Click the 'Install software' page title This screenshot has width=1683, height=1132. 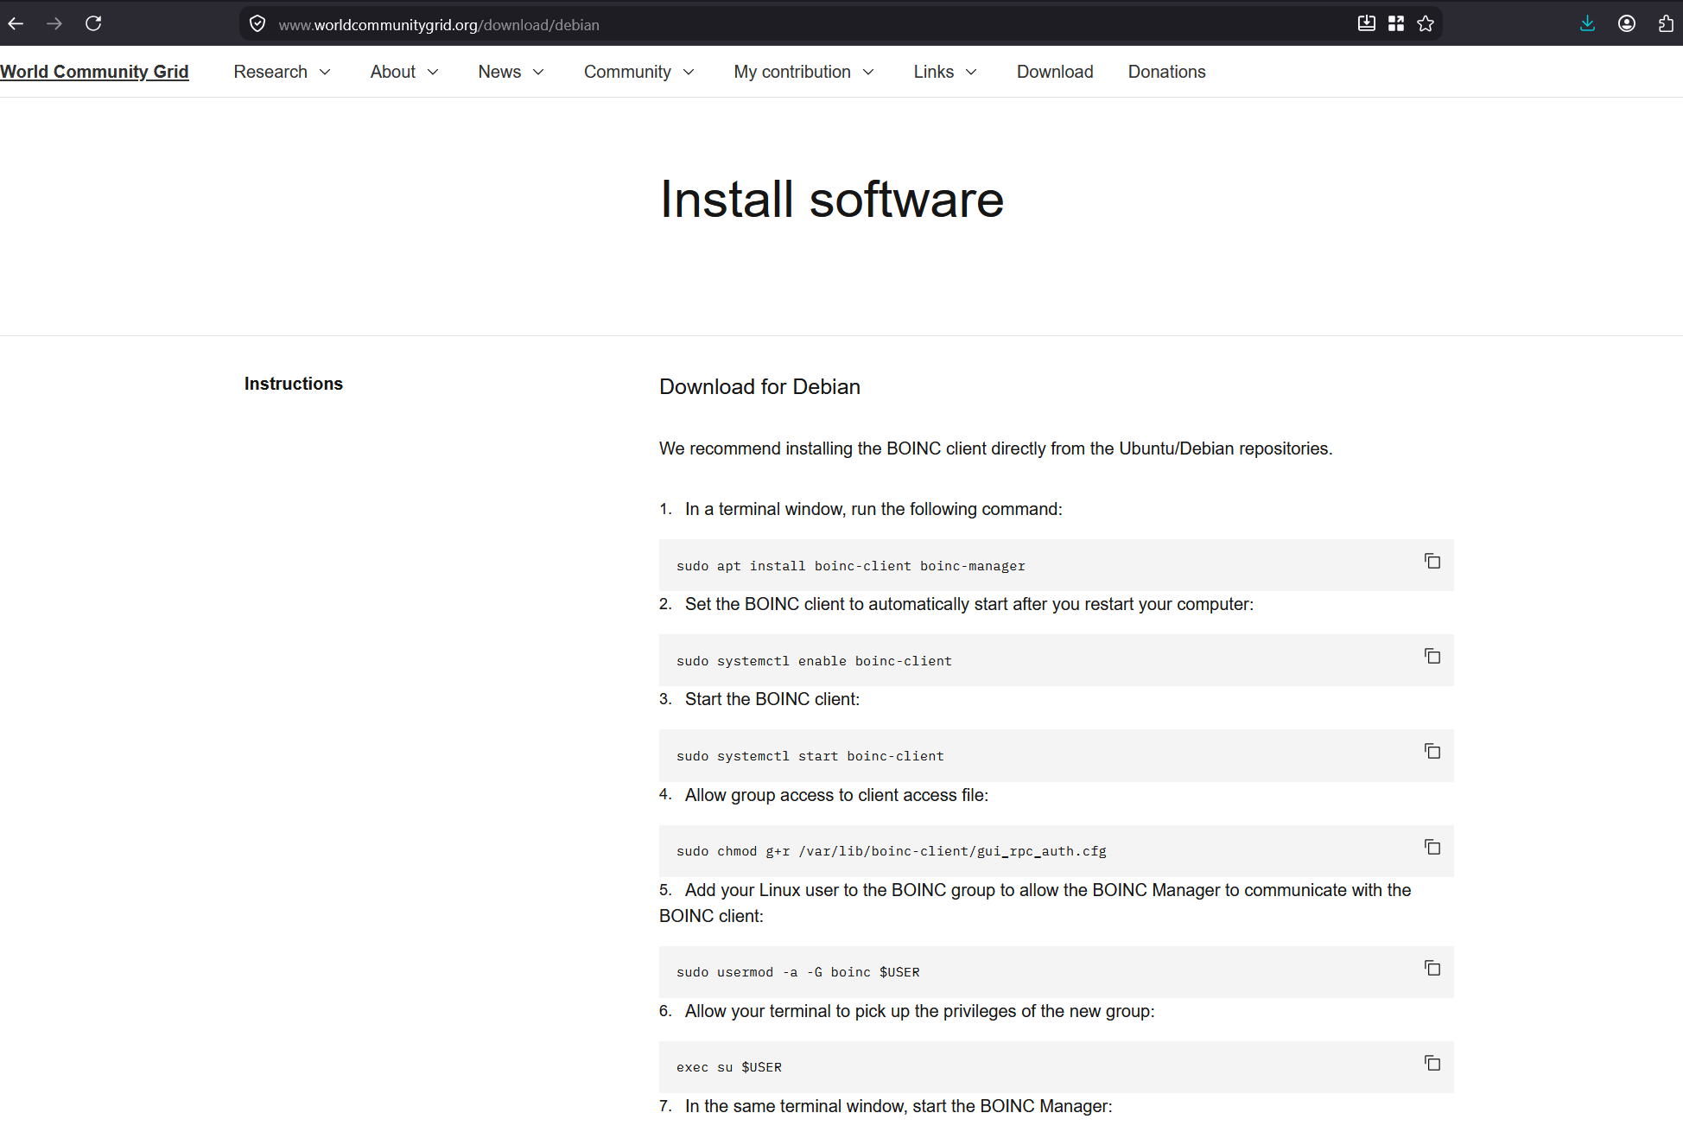(832, 200)
